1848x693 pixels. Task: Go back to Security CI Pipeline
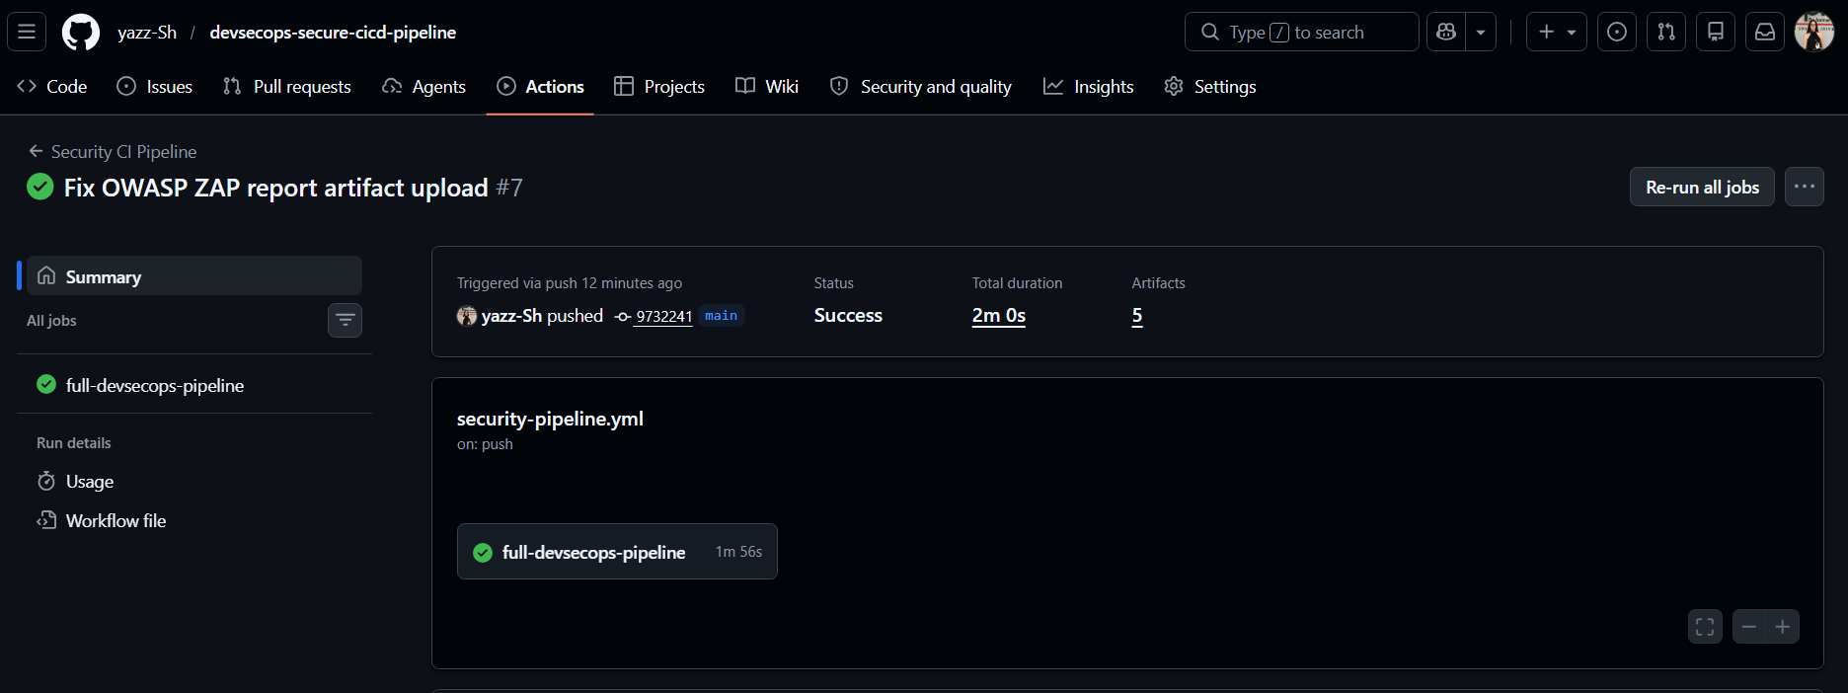pyautogui.click(x=113, y=151)
